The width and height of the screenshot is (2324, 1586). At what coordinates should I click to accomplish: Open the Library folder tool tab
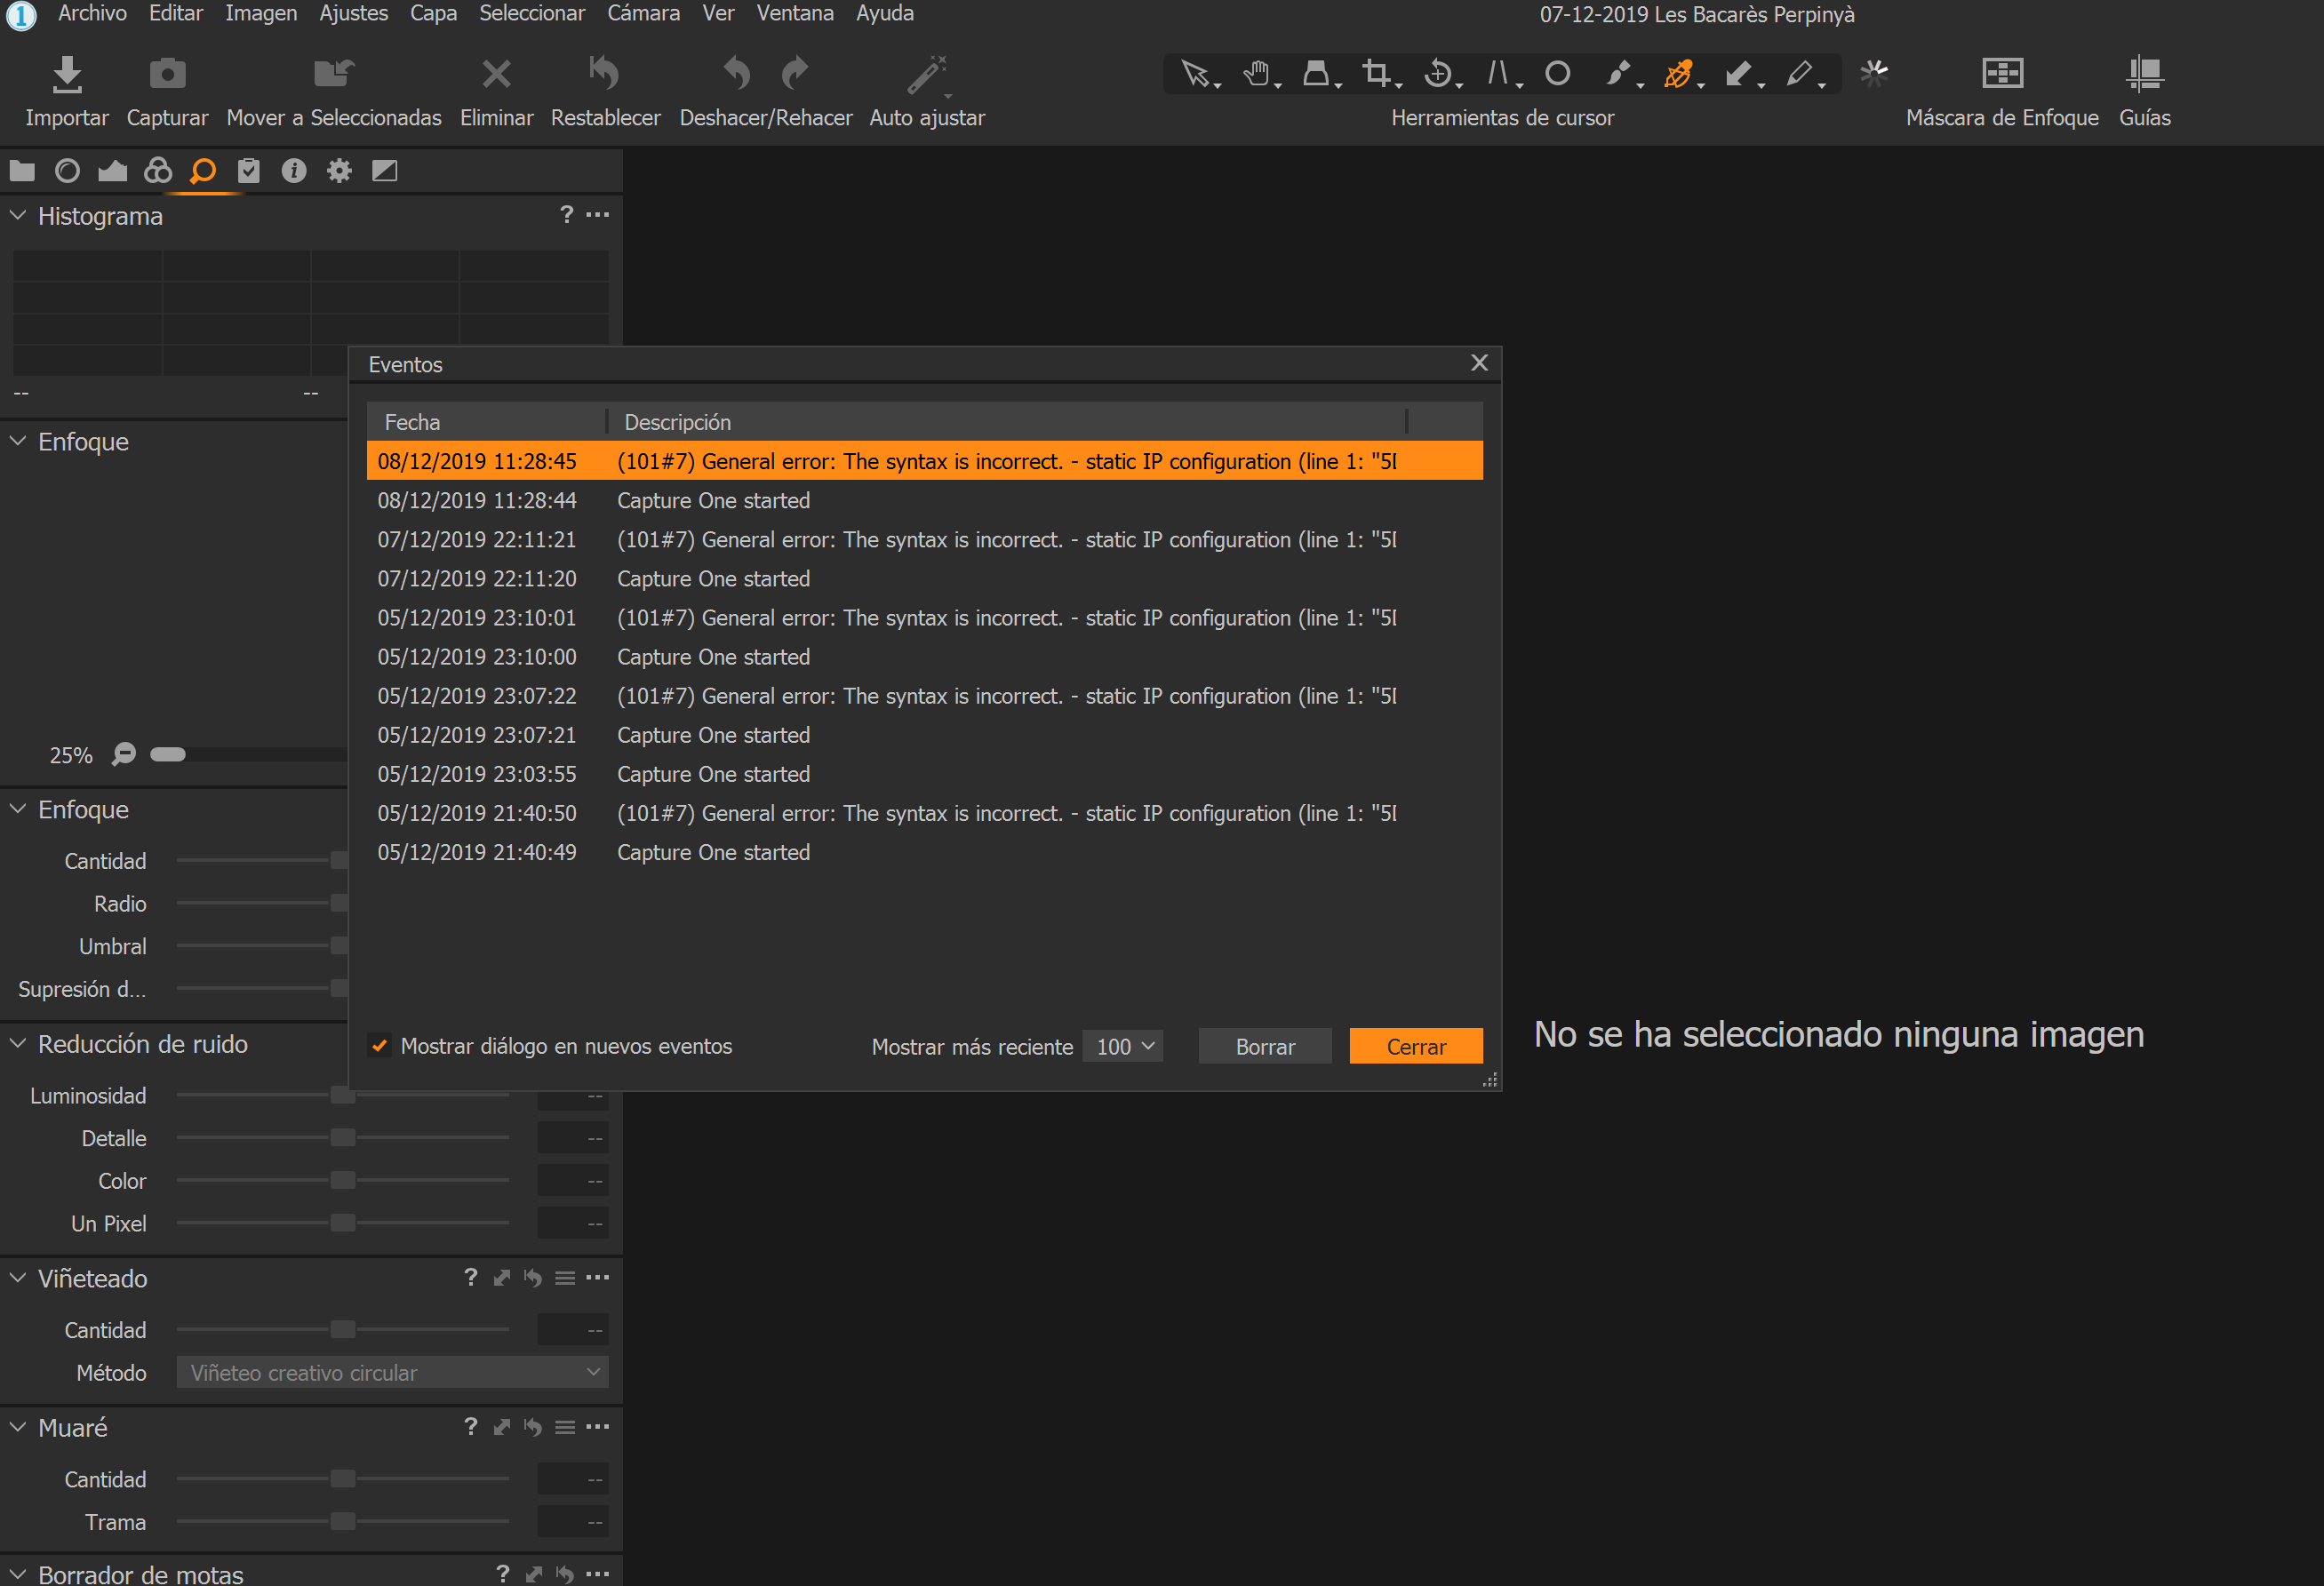pos(22,171)
